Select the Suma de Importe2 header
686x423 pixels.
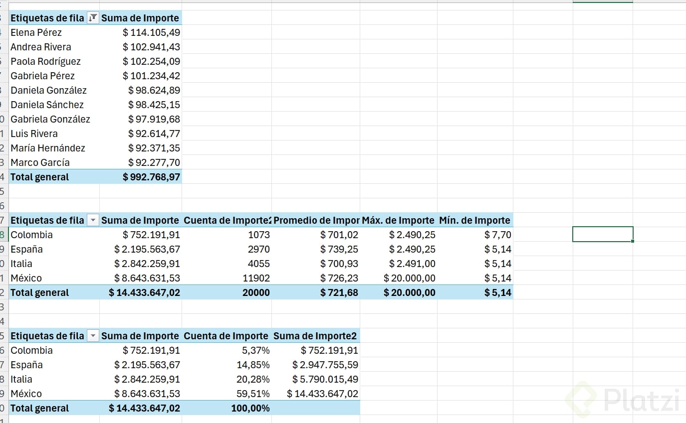click(315, 336)
